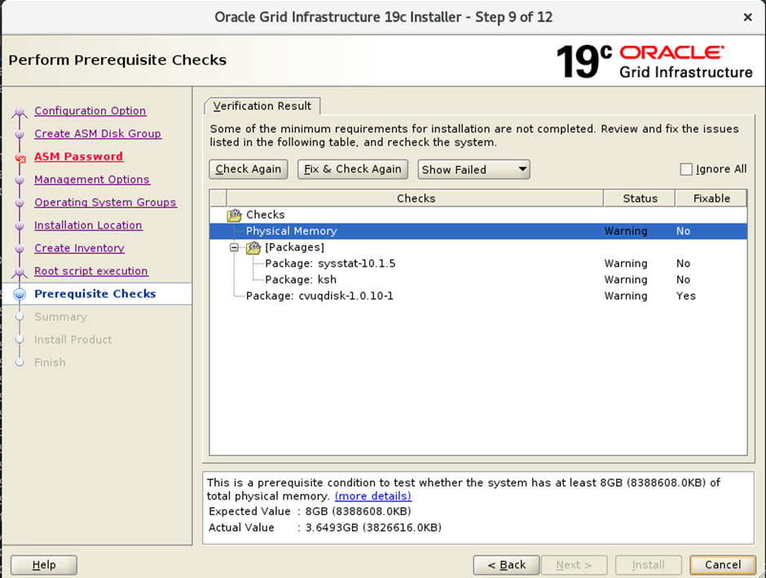This screenshot has height=578, width=766.
Task: Select Package: sysstat-10.1.5 row
Action: (x=478, y=263)
